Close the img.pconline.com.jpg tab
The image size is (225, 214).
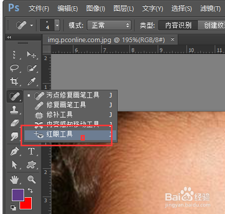coord(173,40)
